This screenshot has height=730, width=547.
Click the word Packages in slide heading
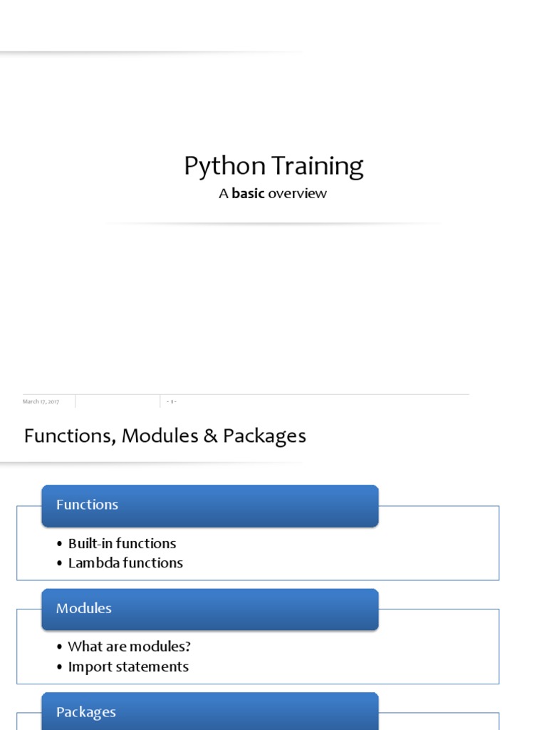tap(264, 436)
